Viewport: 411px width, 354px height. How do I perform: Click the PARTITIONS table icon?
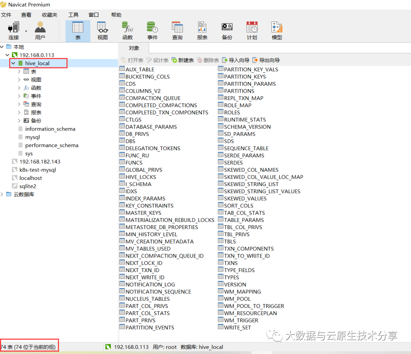pyautogui.click(x=221, y=90)
